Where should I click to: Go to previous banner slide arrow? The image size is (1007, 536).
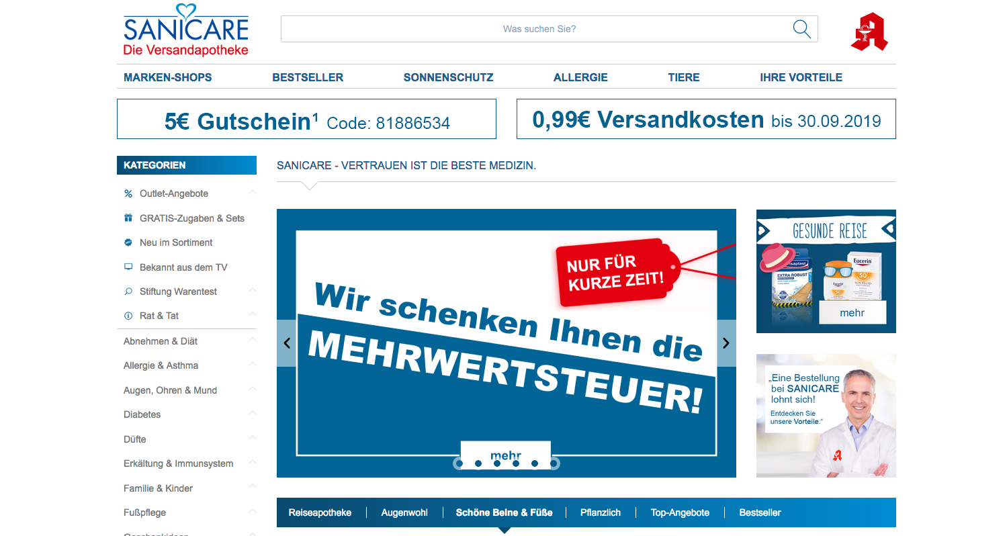click(x=287, y=343)
